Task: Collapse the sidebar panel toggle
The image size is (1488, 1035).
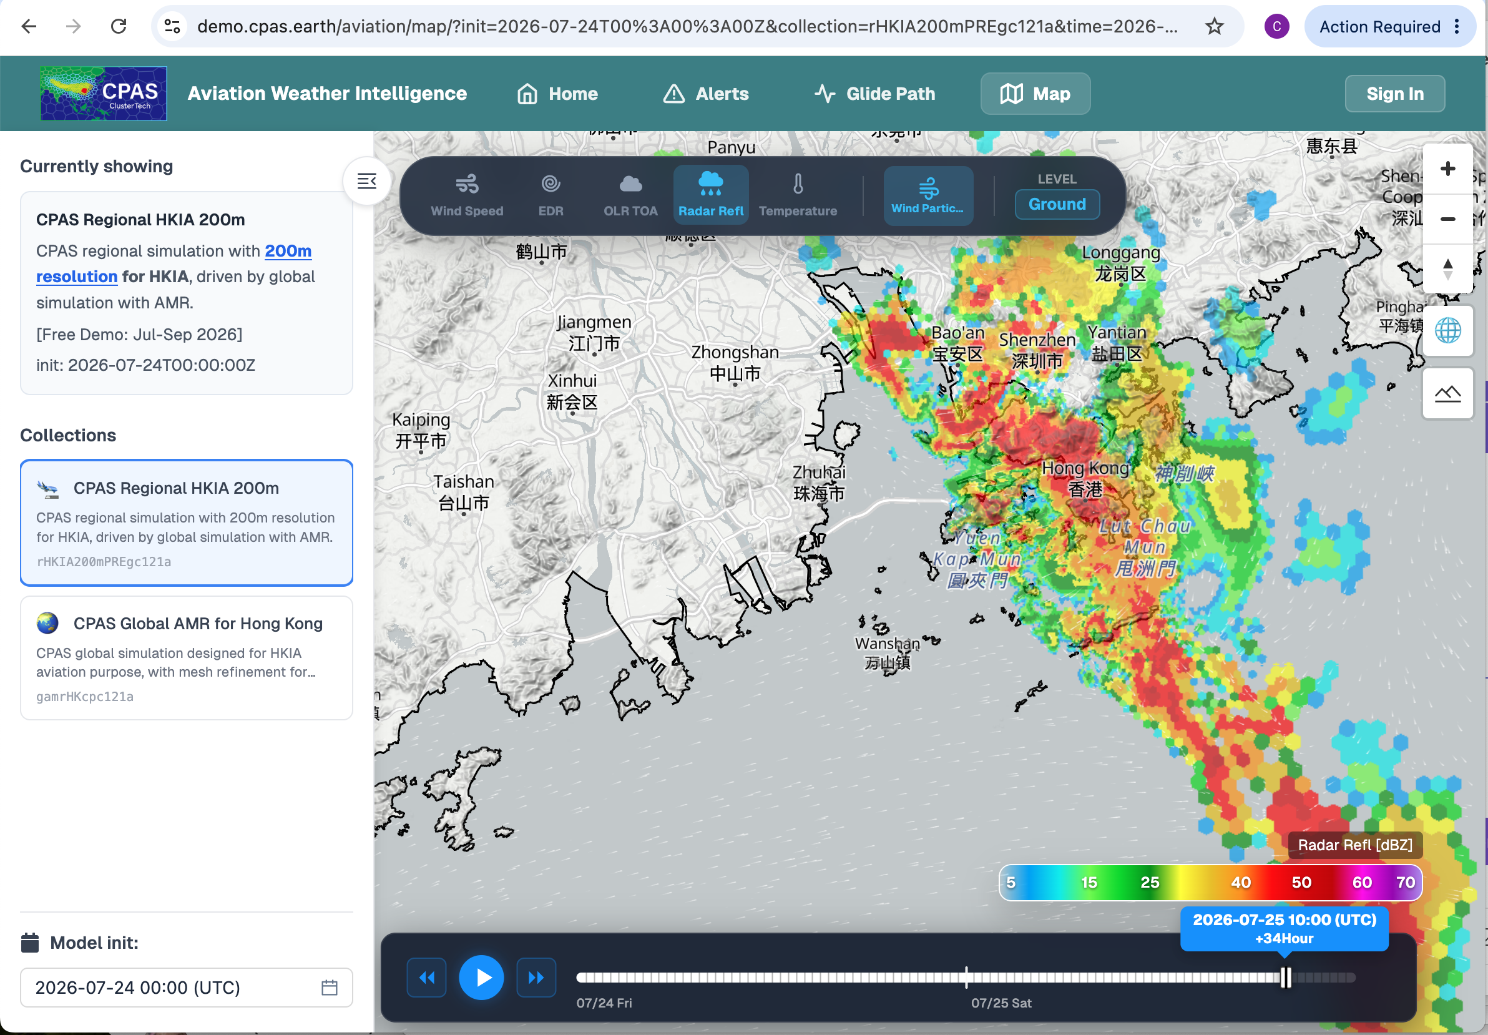Action: pyautogui.click(x=367, y=181)
